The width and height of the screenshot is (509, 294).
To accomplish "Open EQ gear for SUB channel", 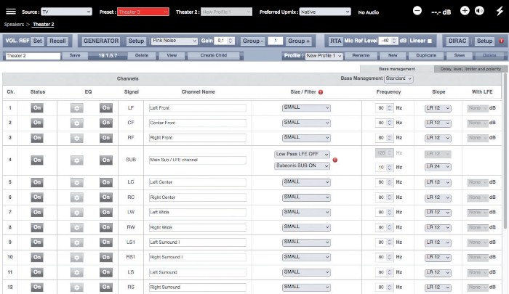I will [x=78, y=160].
